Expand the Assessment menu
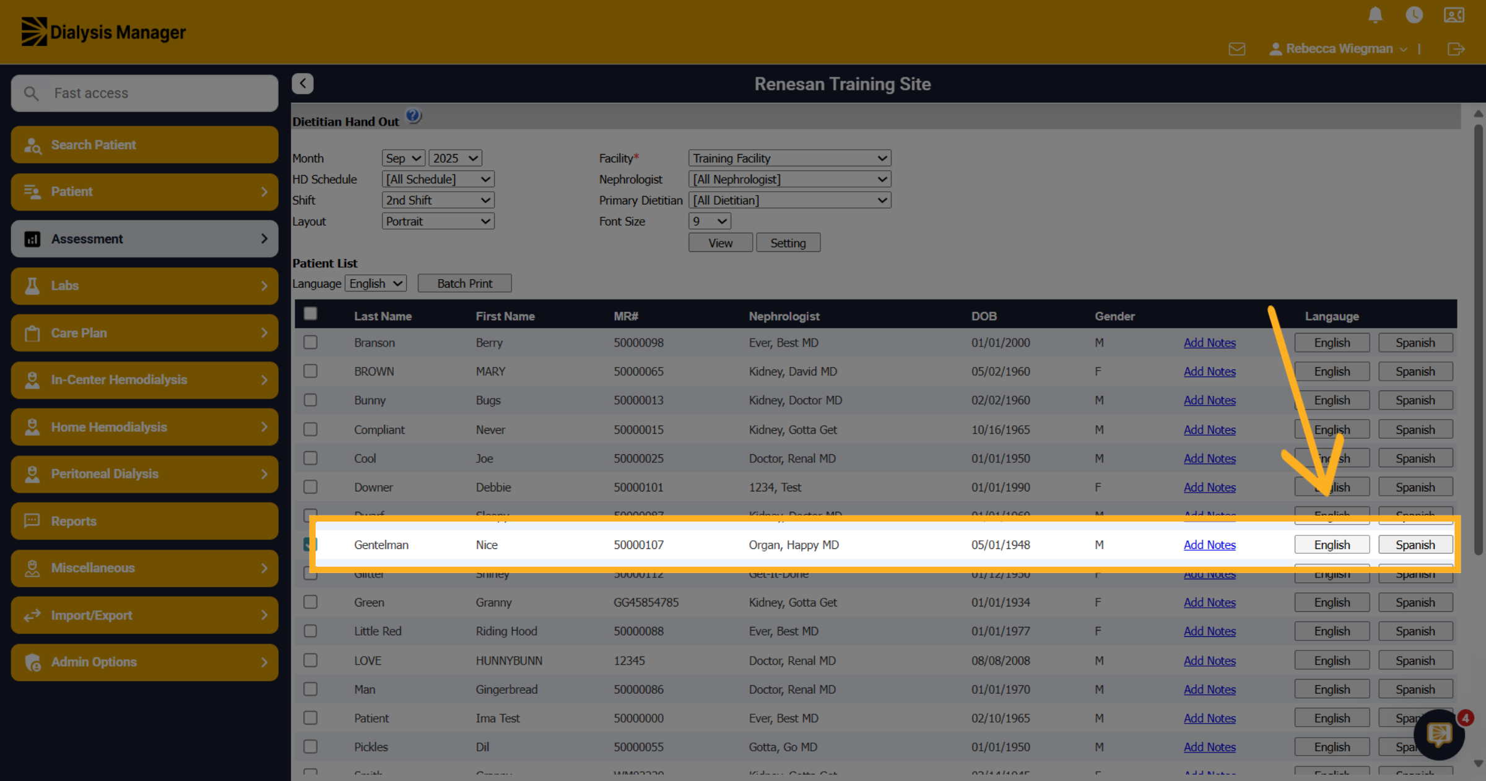1486x781 pixels. [144, 239]
